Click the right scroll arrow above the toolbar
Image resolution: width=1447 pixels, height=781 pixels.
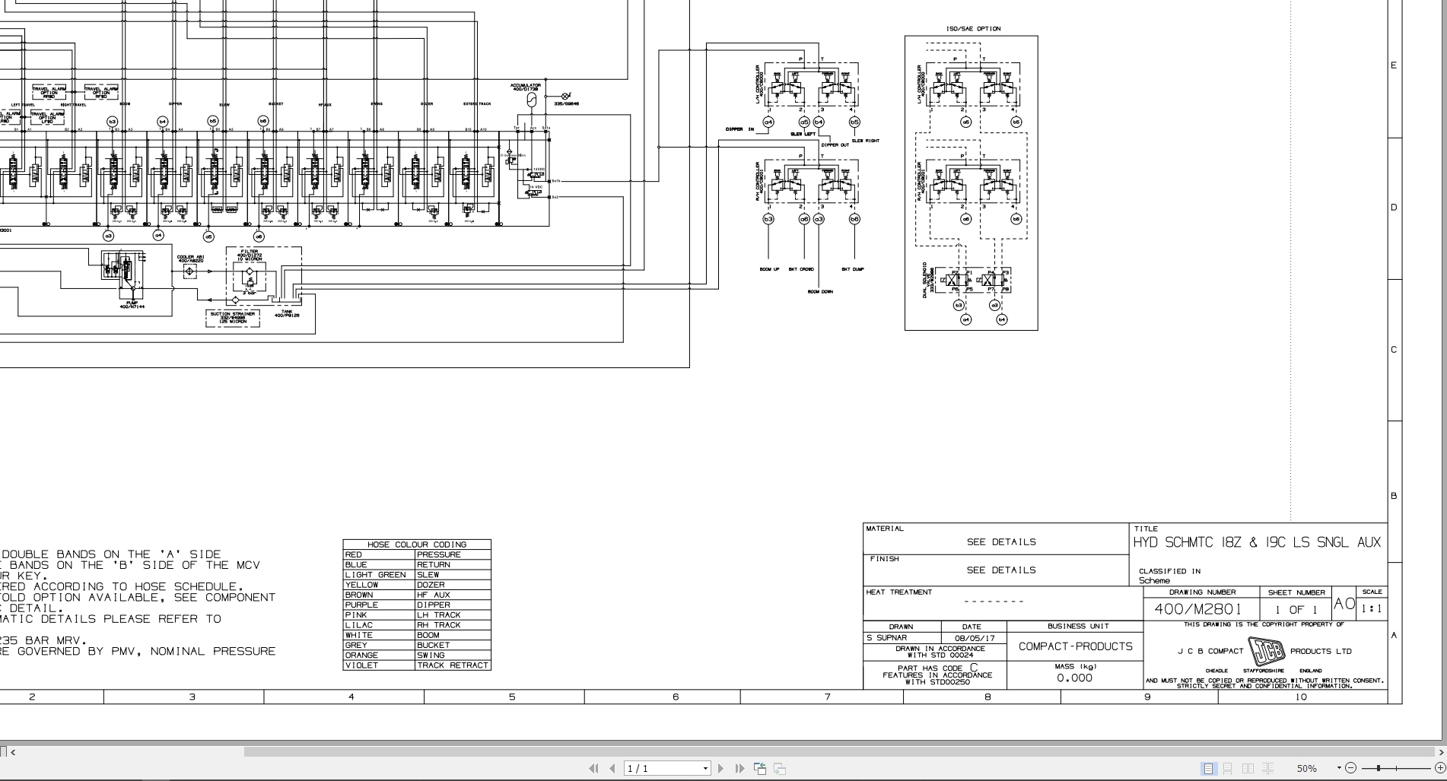(x=1440, y=753)
